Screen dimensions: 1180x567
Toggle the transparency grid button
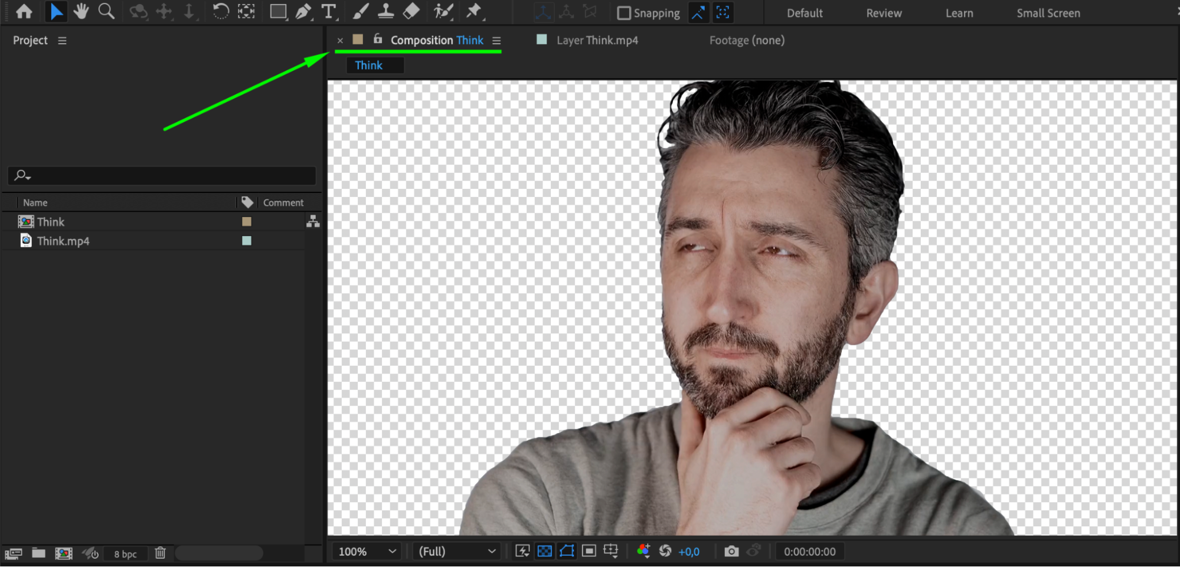pyautogui.click(x=544, y=551)
